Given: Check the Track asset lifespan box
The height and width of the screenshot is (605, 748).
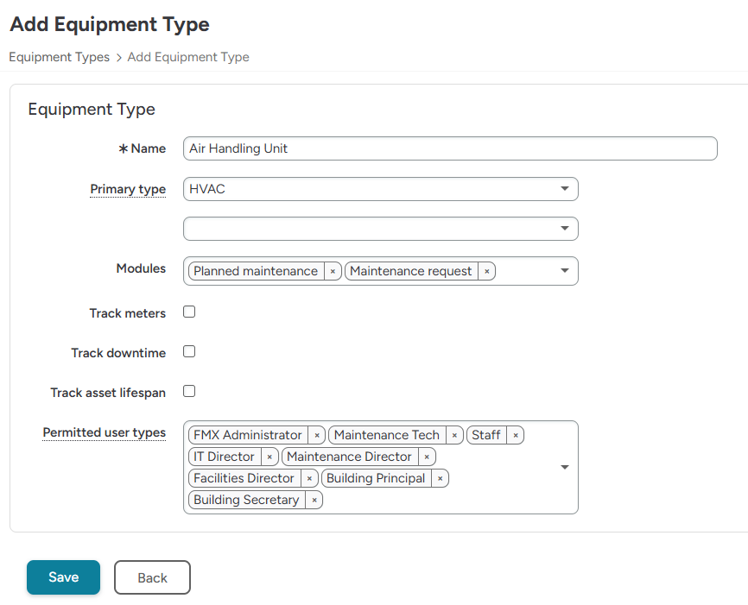Looking at the screenshot, I should point(189,391).
